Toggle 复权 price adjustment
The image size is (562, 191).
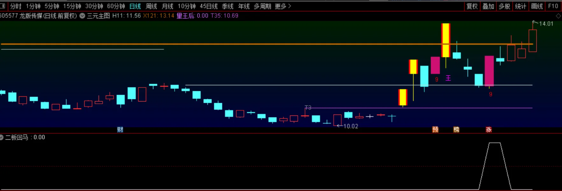(x=472, y=6)
